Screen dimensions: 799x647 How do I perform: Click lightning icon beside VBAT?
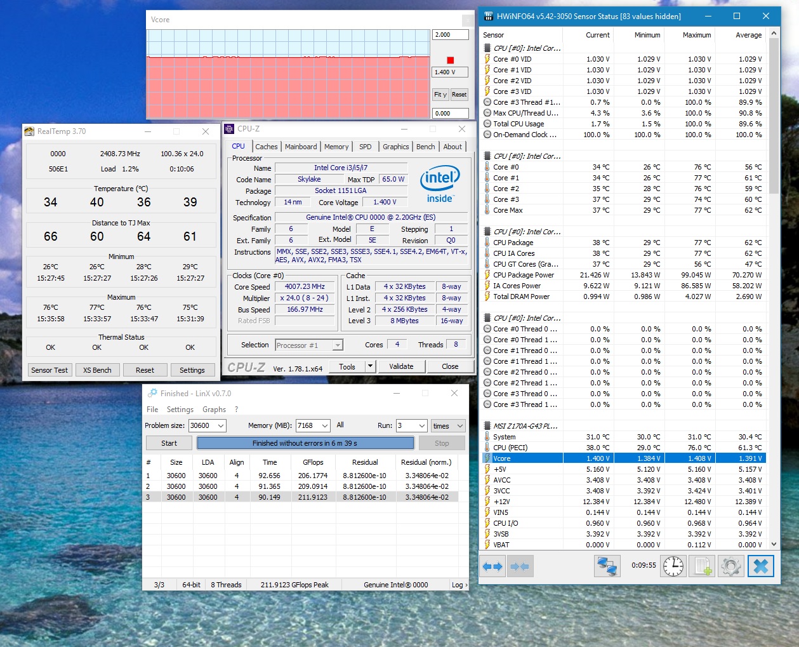pyautogui.click(x=487, y=545)
